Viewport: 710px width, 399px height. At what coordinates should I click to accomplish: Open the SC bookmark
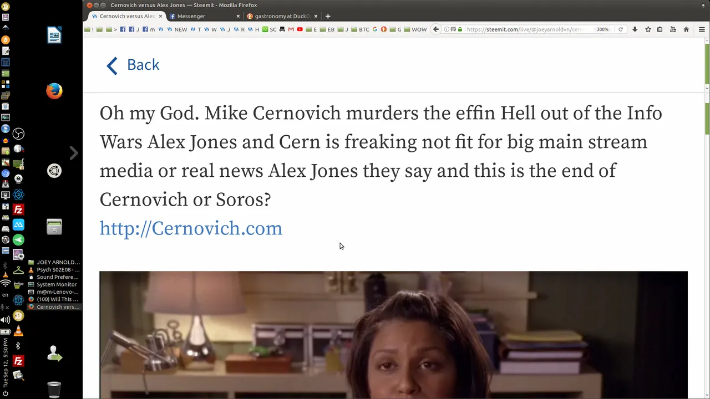click(270, 29)
